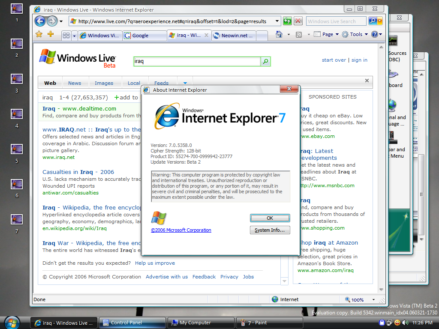Open the Page menu
This screenshot has width=439, height=329.
point(326,34)
